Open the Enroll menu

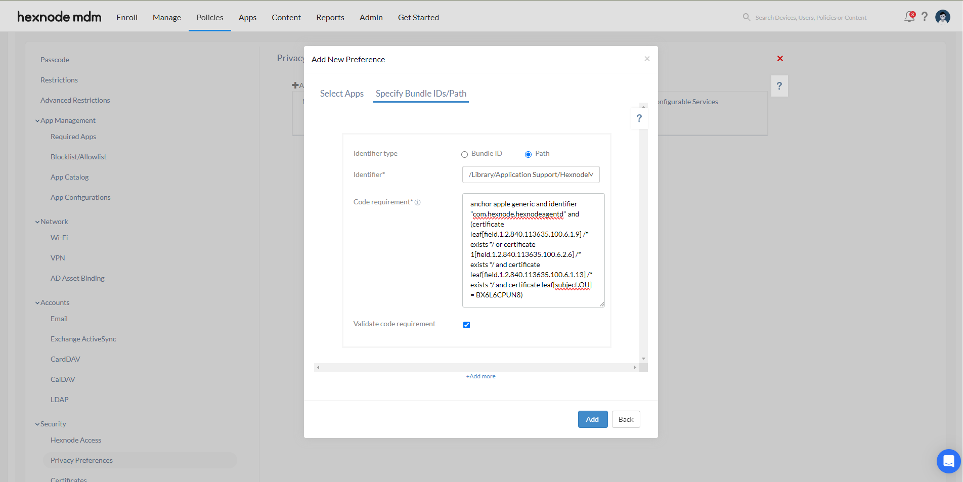point(127,17)
